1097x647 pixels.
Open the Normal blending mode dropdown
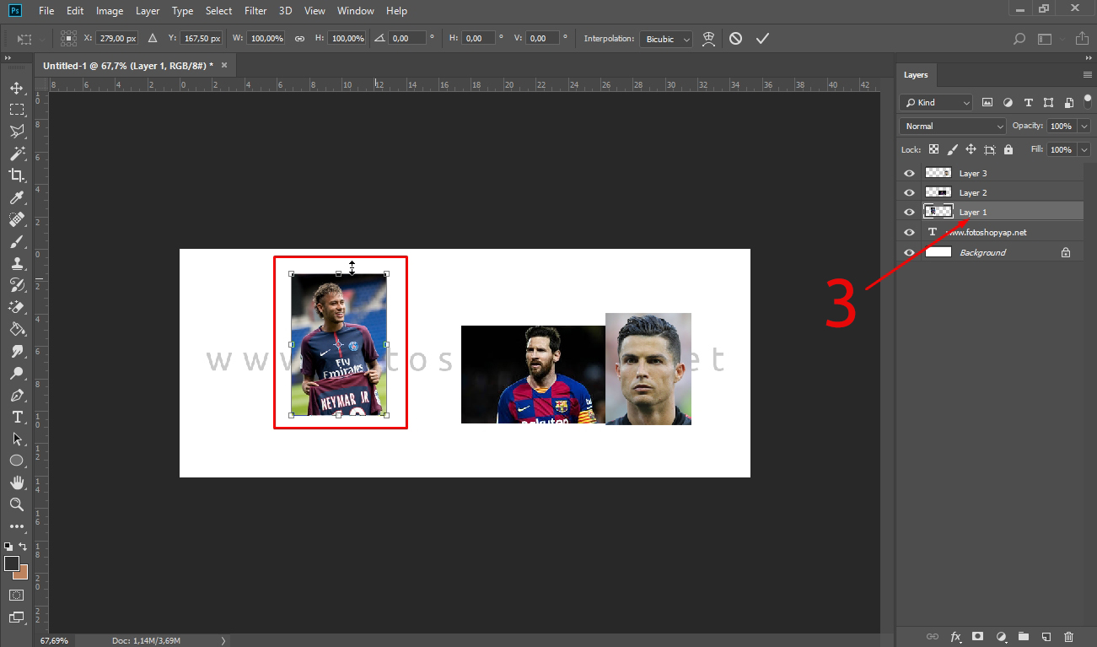click(953, 126)
